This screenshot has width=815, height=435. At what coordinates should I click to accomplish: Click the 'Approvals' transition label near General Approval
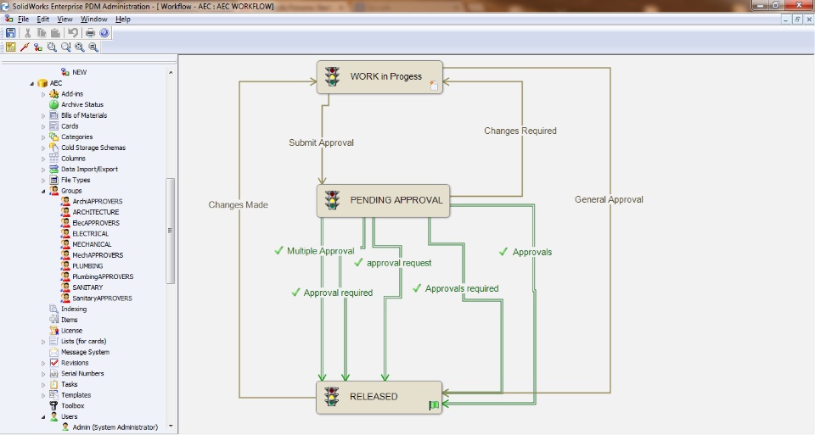click(x=532, y=253)
